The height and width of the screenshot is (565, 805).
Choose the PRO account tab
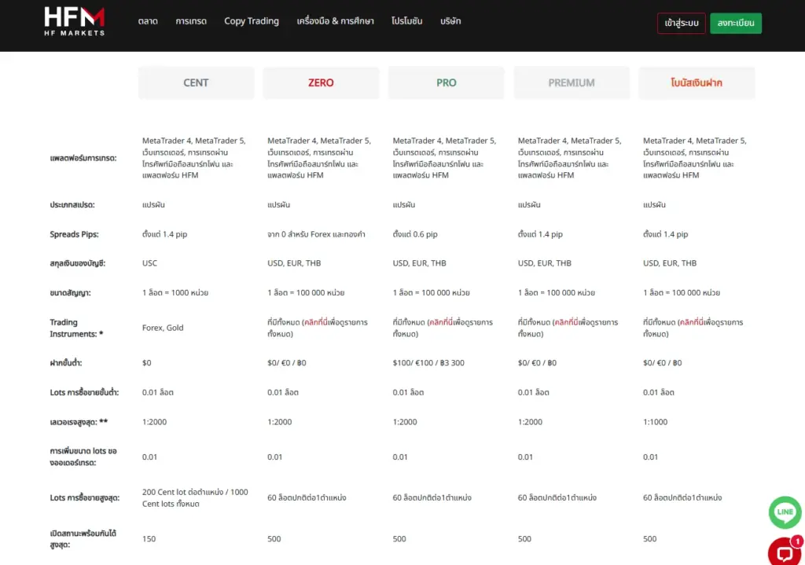pos(446,83)
